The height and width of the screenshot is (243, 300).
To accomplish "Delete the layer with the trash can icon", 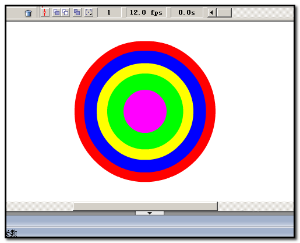I will [28, 13].
